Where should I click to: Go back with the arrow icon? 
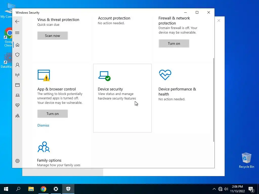click(x=17, y=21)
